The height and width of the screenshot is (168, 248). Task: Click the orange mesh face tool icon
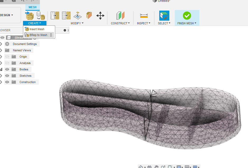pyautogui.click(x=89, y=16)
